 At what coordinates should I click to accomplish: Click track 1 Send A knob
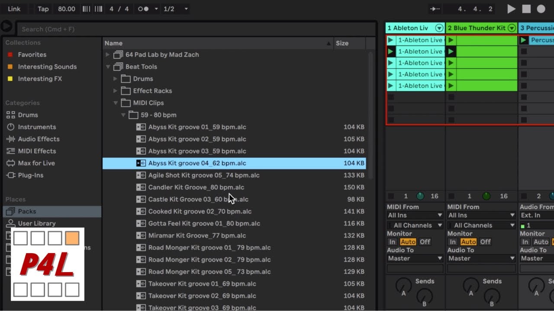tap(404, 286)
